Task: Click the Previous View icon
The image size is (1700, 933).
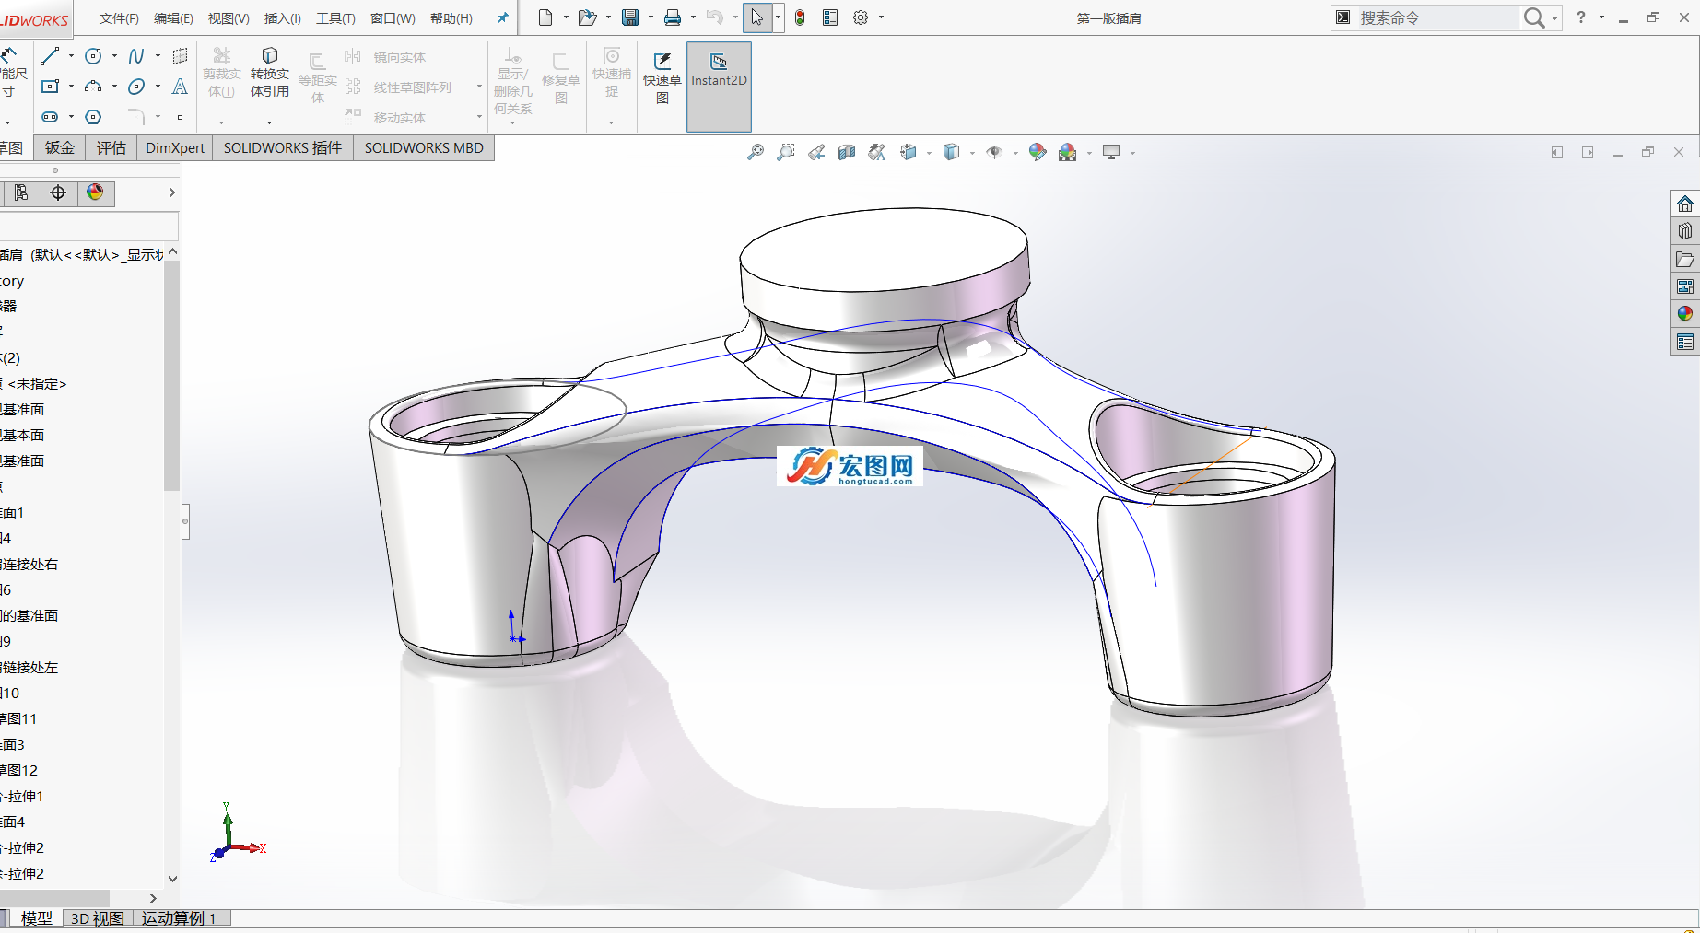Action: pos(816,153)
